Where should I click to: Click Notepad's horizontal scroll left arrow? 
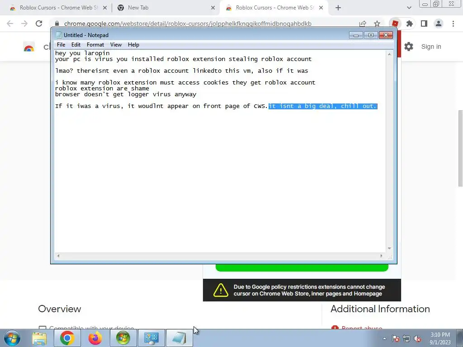point(58,256)
